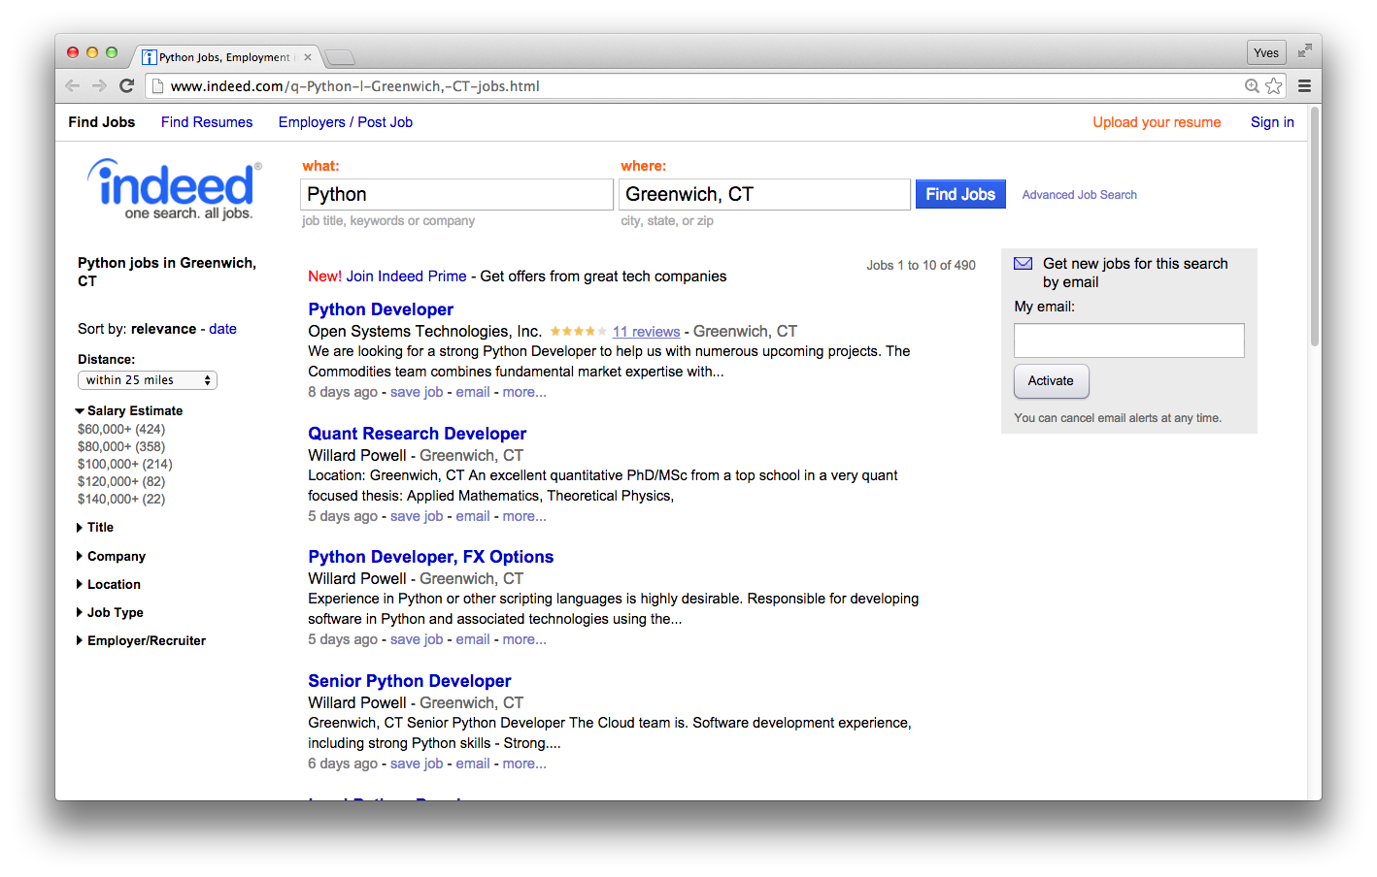1377x877 pixels.
Task: Click the Sign in link
Action: [x=1272, y=122]
